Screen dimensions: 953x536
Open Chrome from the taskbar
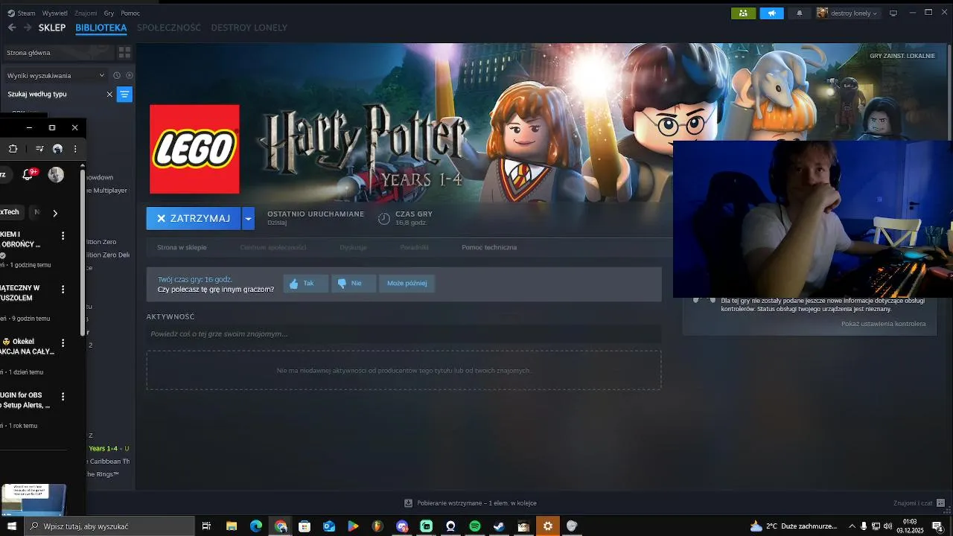point(280,526)
